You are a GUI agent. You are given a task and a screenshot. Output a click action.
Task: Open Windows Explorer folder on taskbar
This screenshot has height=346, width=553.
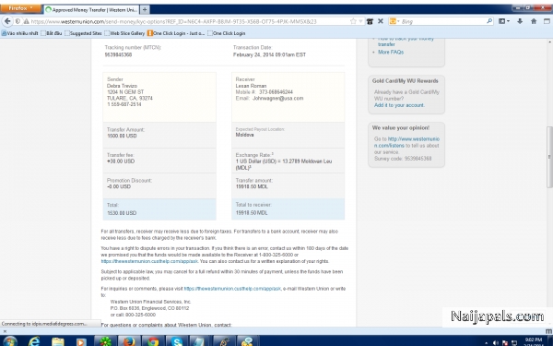pos(58,341)
